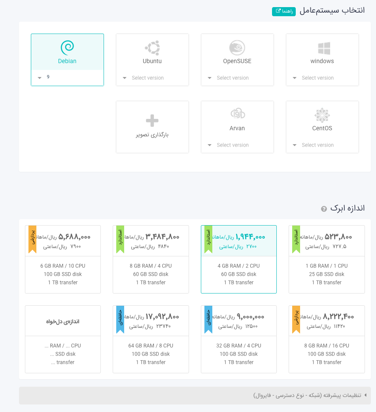This screenshot has width=376, height=412.
Task: Click the Arvan label text
Action: [237, 128]
